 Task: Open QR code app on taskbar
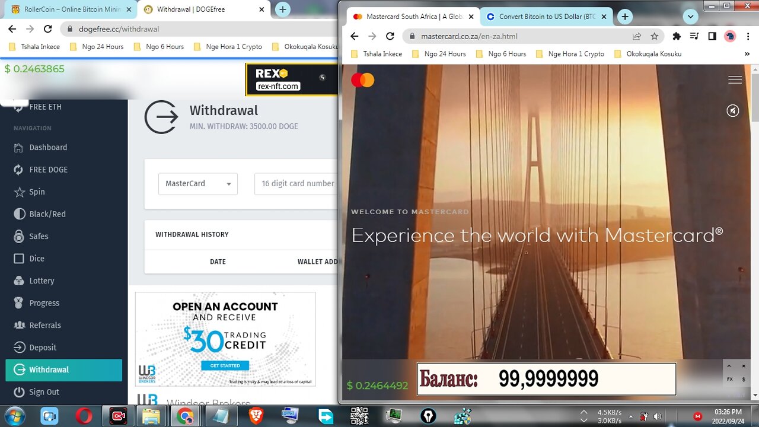pos(359,416)
